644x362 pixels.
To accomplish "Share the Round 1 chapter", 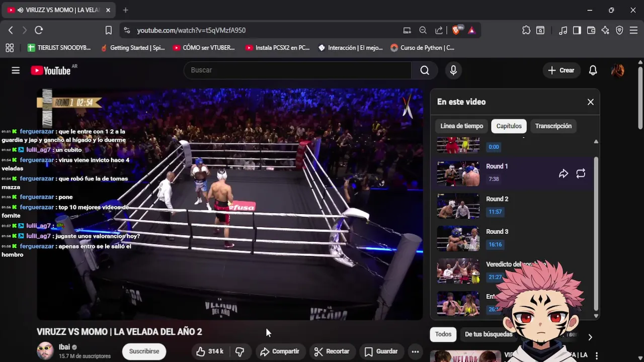I will [563, 173].
